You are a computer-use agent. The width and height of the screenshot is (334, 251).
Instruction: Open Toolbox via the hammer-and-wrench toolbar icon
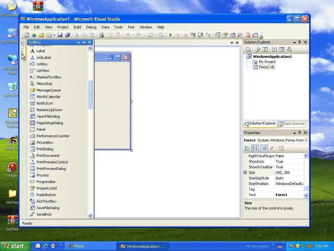[240, 35]
